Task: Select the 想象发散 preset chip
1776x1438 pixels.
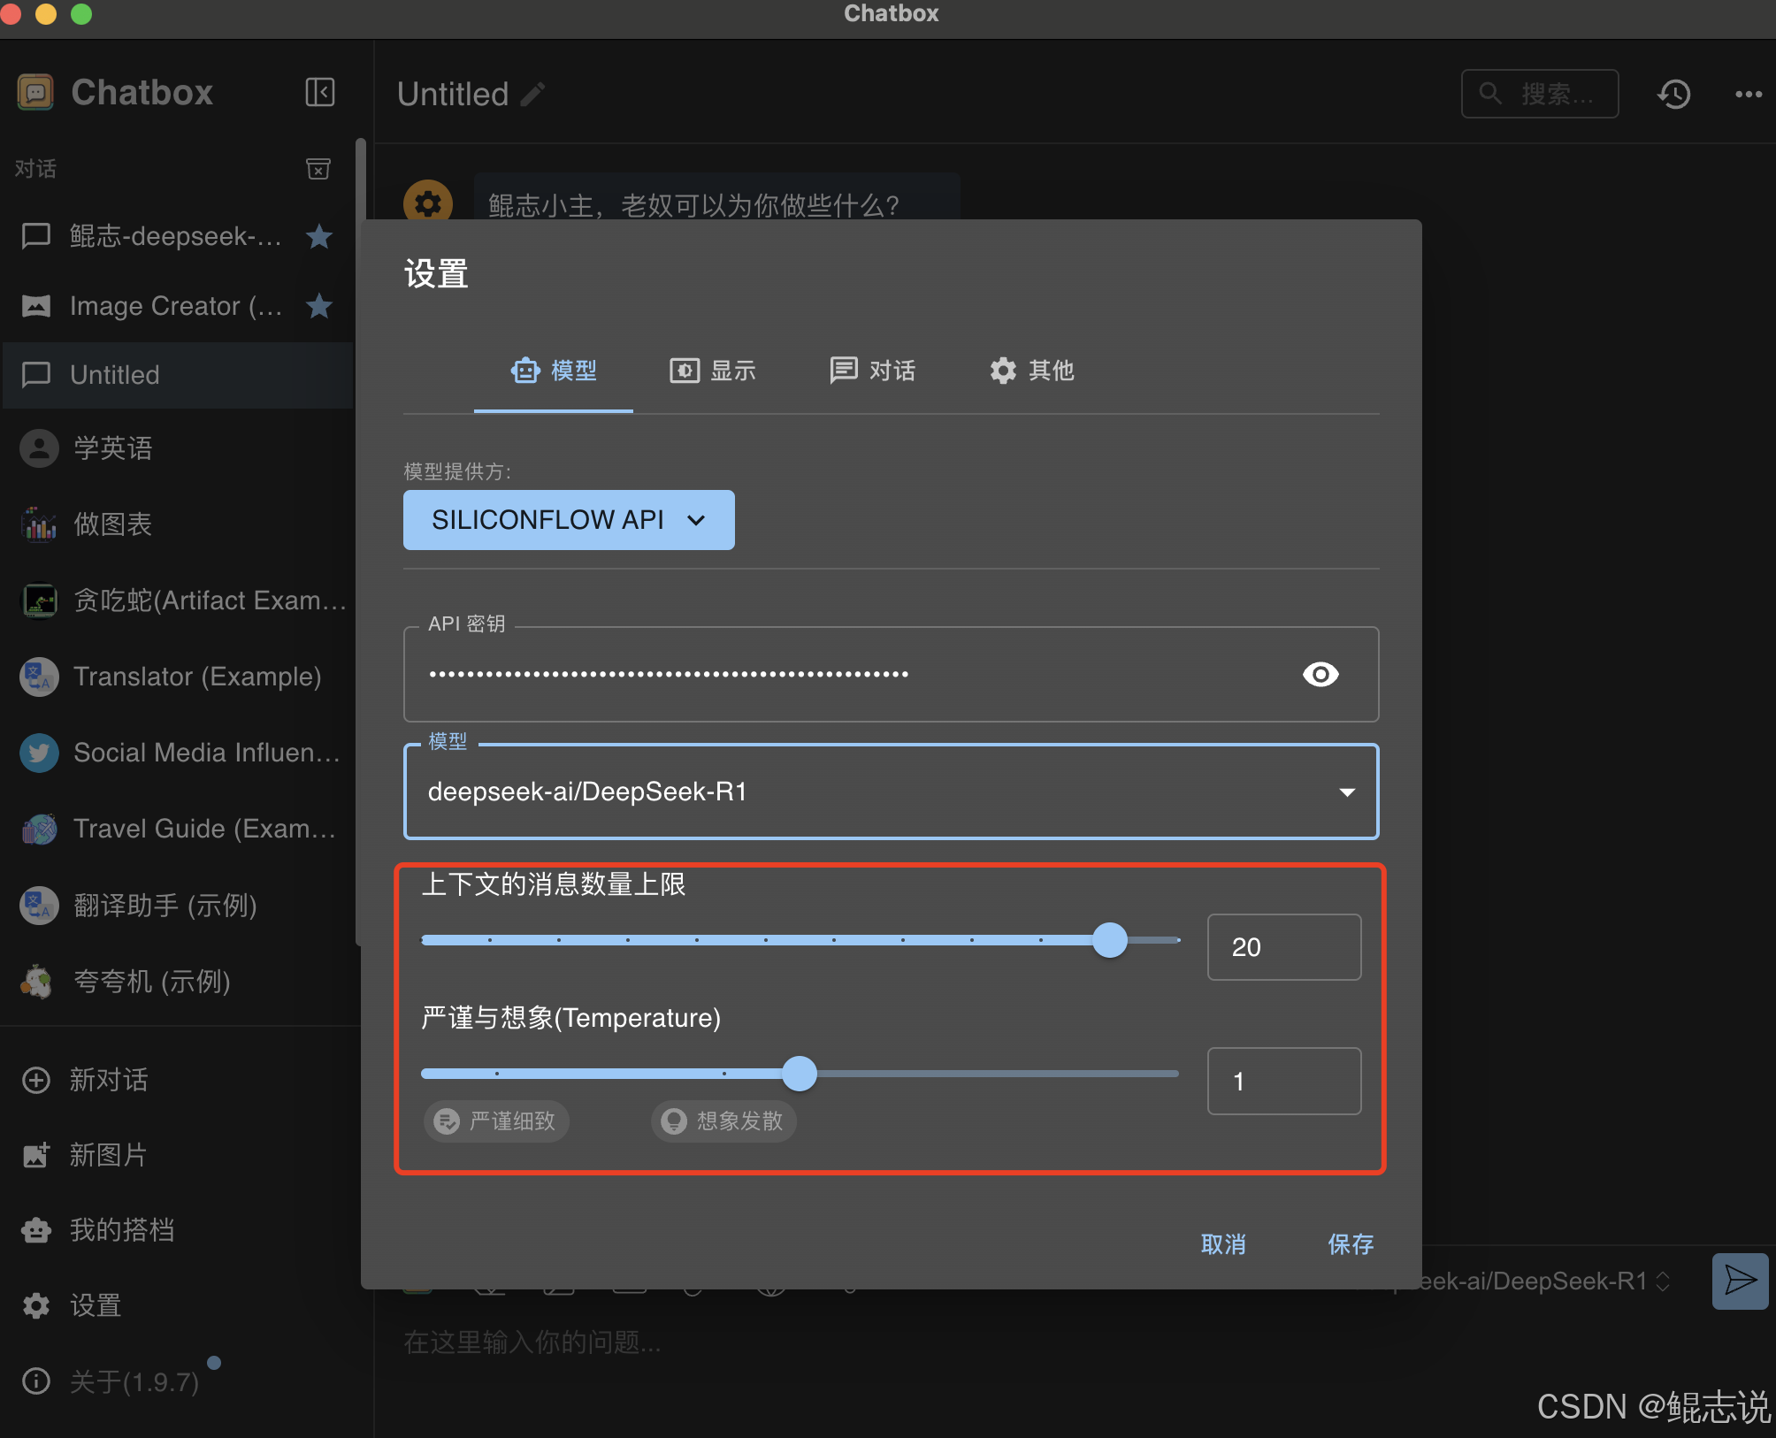Action: [x=724, y=1121]
